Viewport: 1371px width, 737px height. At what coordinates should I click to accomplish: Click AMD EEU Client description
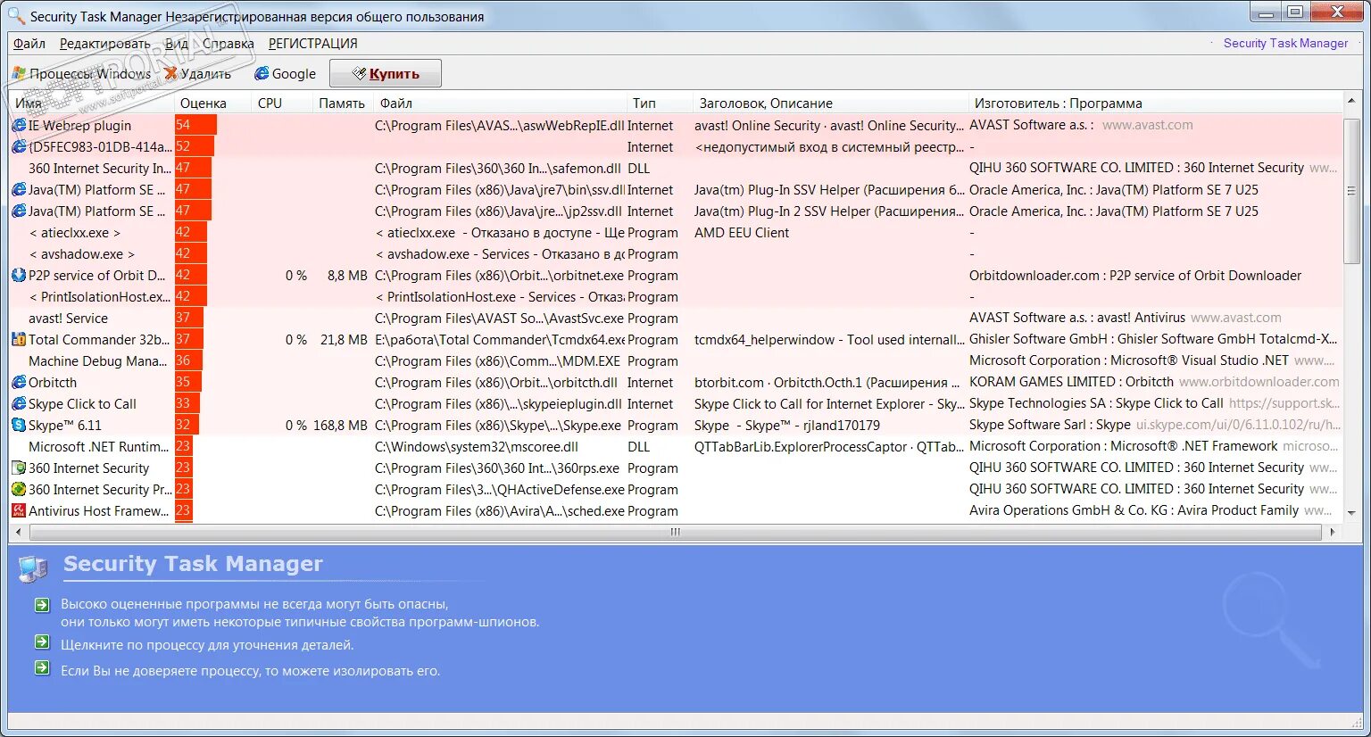click(x=742, y=233)
